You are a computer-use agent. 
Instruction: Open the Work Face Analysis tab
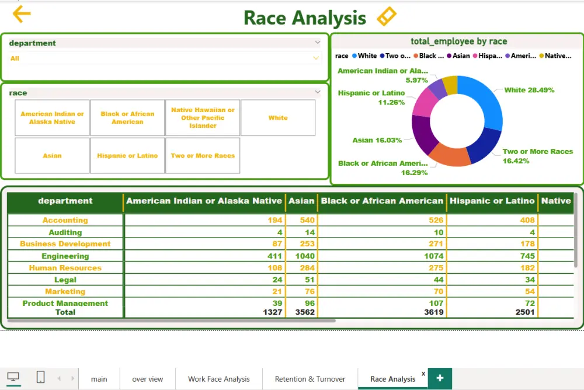[218, 379]
